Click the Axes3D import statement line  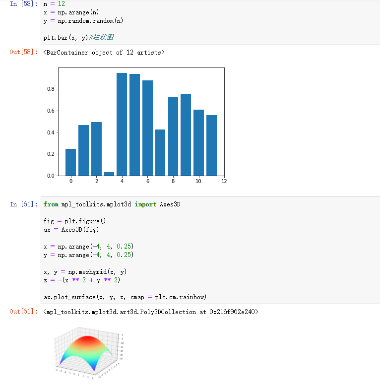[112, 204]
